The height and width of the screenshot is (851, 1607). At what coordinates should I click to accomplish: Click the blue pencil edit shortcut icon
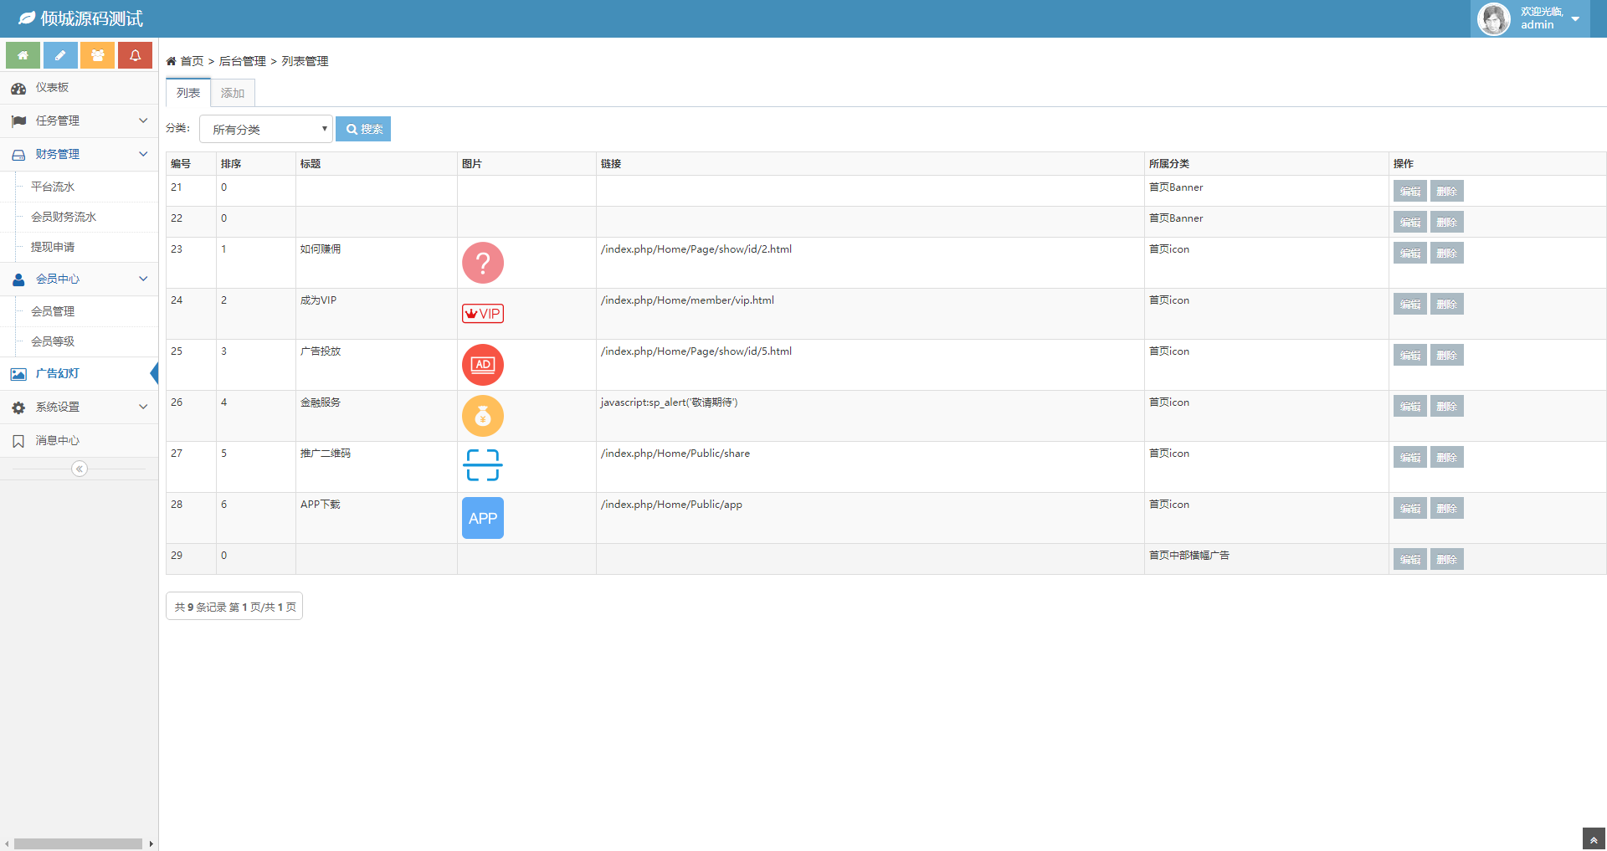(x=60, y=55)
